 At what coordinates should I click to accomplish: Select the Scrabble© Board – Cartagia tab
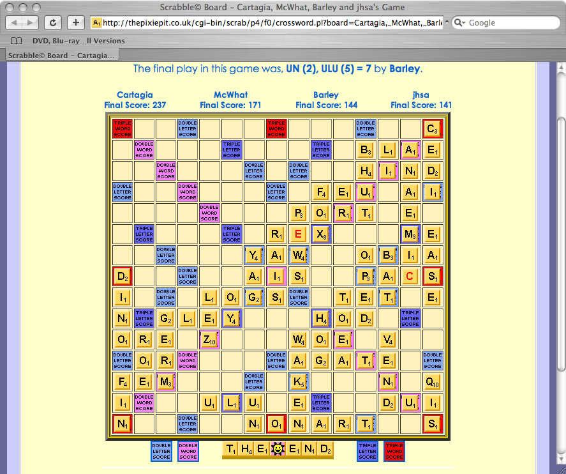point(61,56)
